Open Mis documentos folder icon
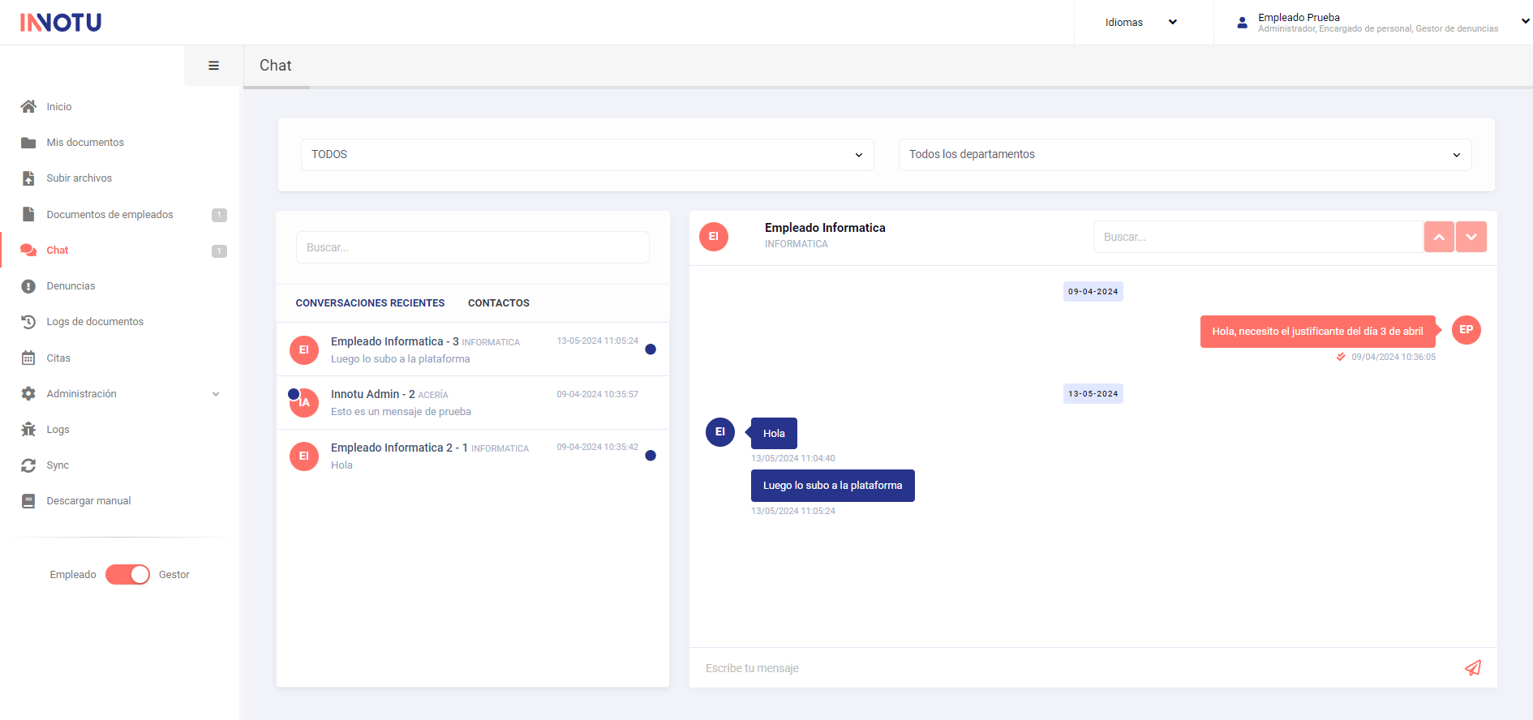Viewport: 1533px width, 720px height. [28, 143]
